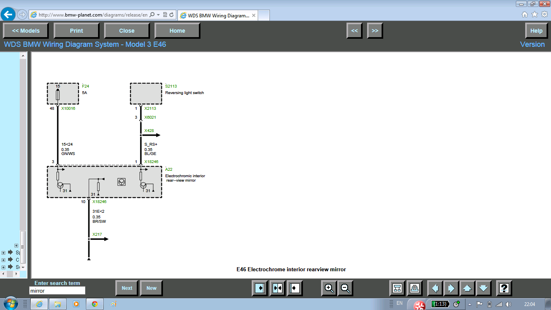Open Internet Explorer home icon
Screen dimensions: 551x310
(524, 15)
